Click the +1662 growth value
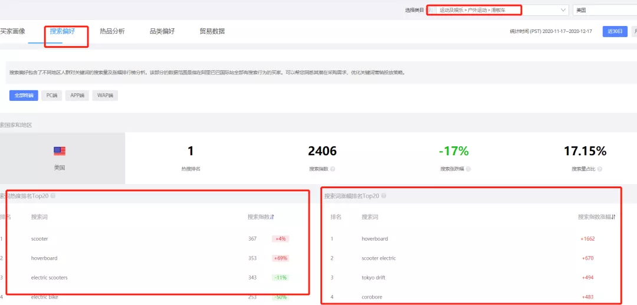This screenshot has height=305, width=637. (588, 239)
